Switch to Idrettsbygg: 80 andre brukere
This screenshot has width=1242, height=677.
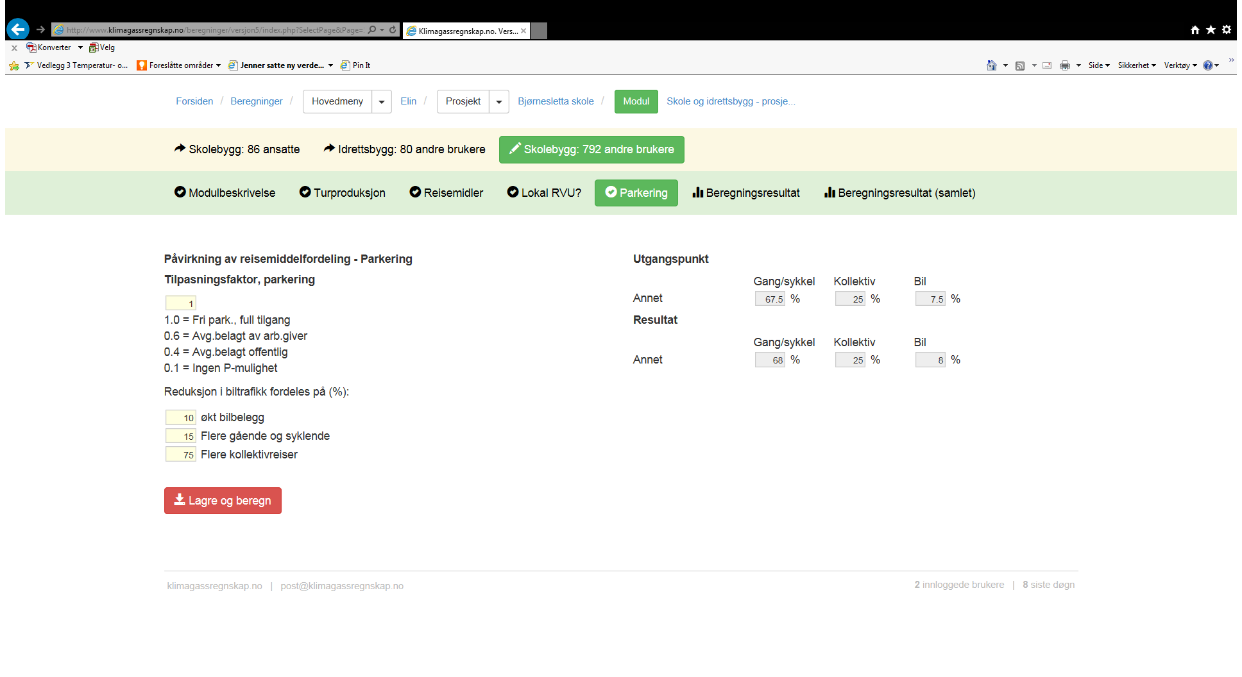404,149
